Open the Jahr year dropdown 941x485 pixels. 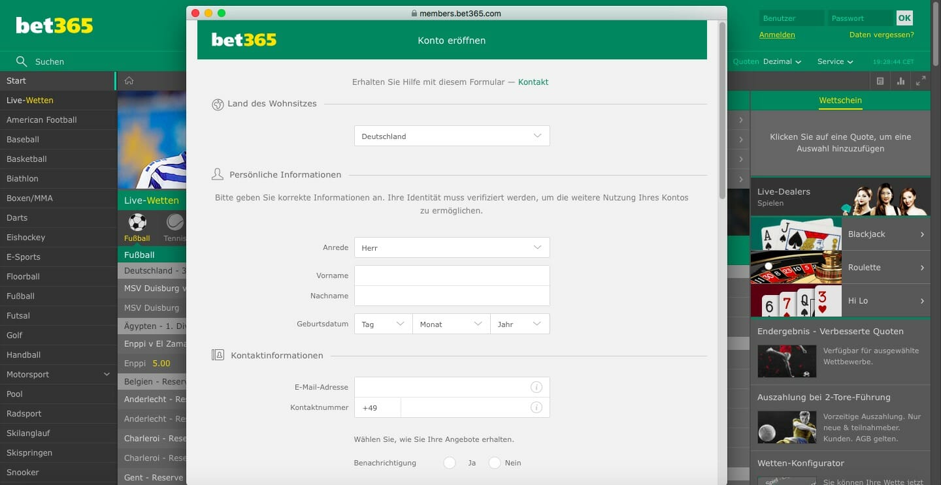pyautogui.click(x=520, y=324)
